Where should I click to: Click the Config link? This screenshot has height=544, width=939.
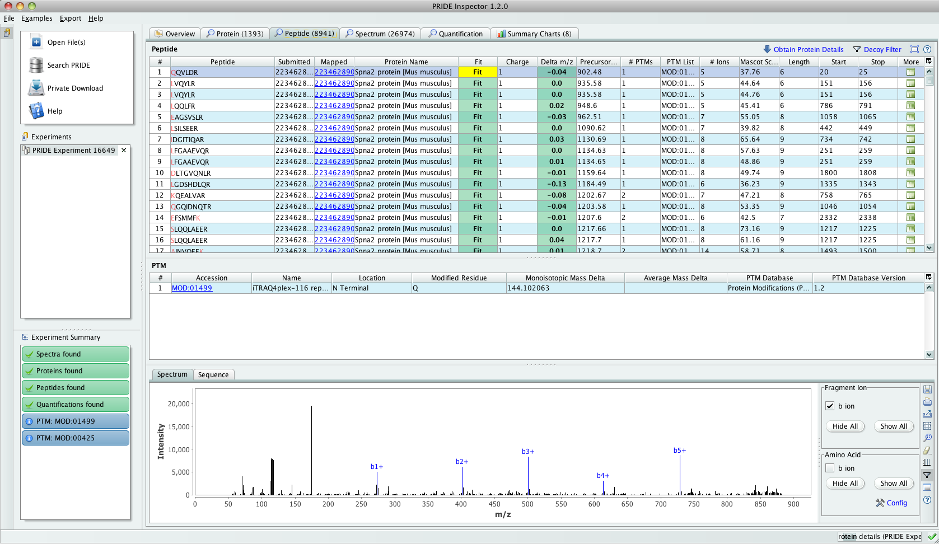[896, 503]
